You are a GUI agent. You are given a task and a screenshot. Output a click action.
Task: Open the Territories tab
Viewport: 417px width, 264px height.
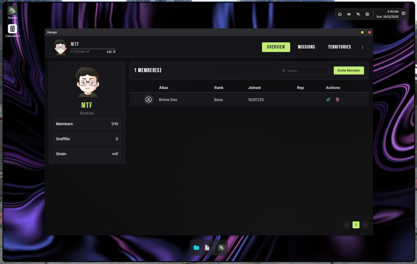[x=339, y=47]
